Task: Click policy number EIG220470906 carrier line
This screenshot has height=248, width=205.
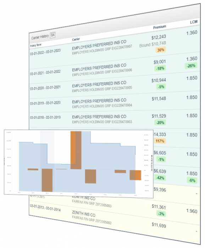Action: (102, 72)
